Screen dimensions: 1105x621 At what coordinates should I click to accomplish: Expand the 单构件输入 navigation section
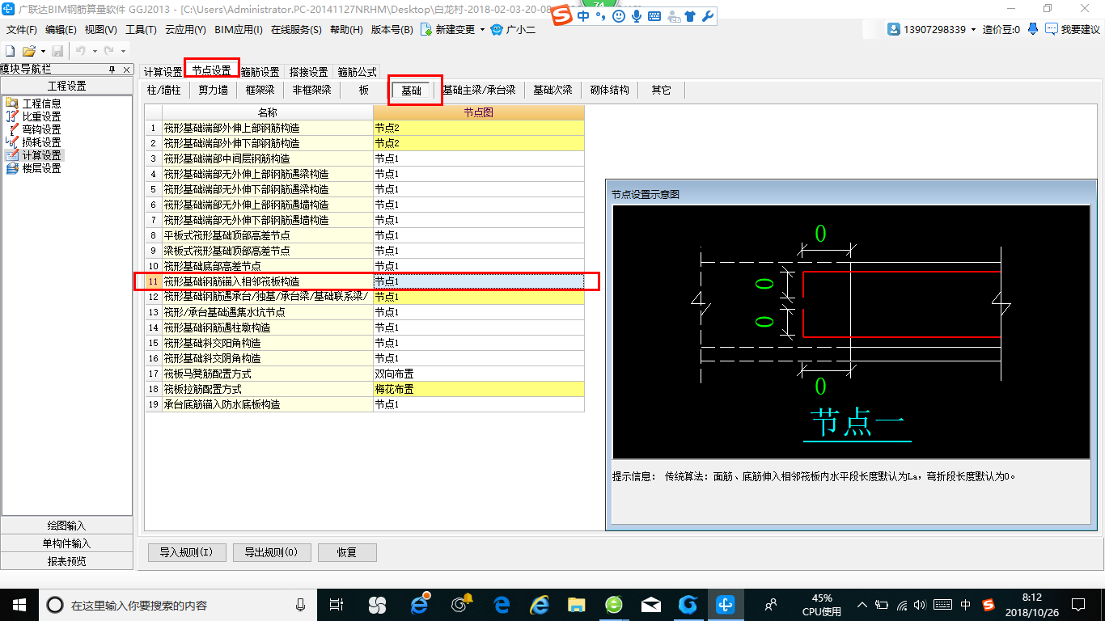66,543
